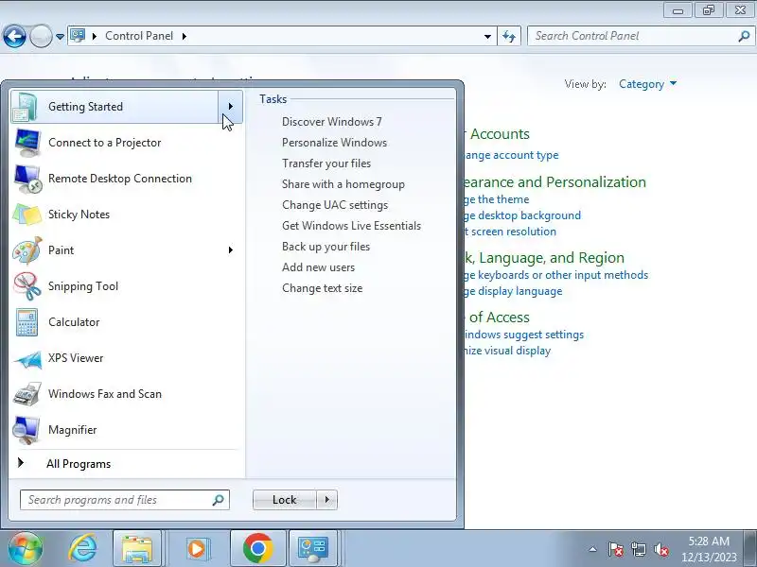Click the Back arrow in Control Panel
This screenshot has height=567, width=757.
[14, 36]
